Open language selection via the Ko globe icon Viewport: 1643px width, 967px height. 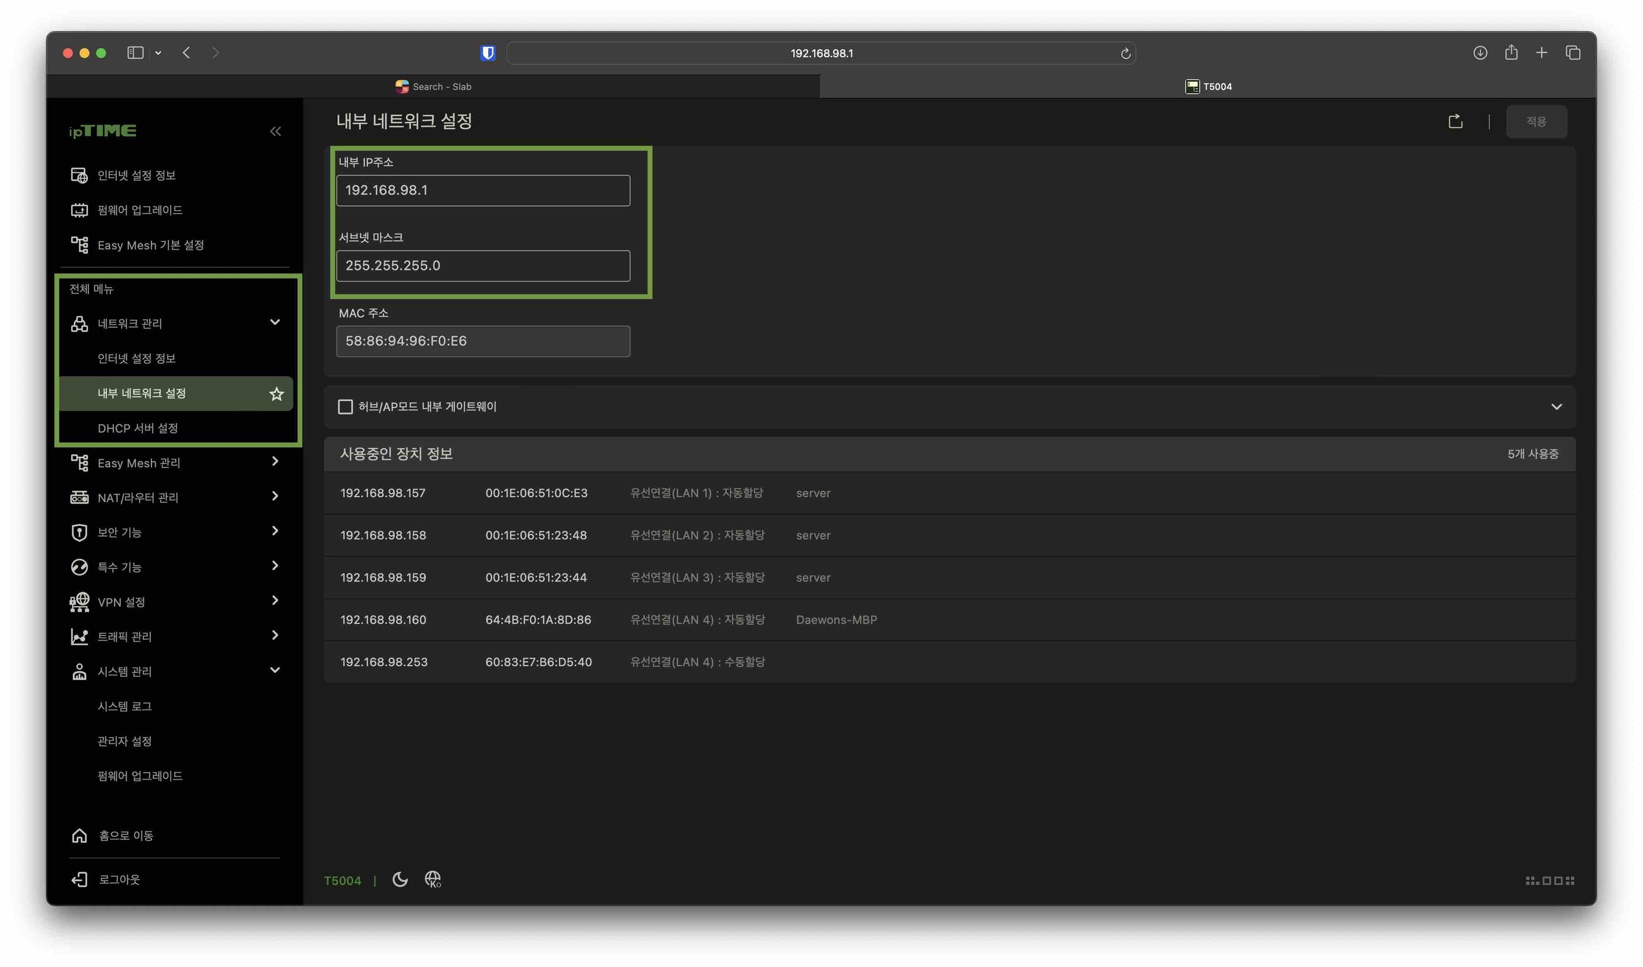[x=433, y=880]
